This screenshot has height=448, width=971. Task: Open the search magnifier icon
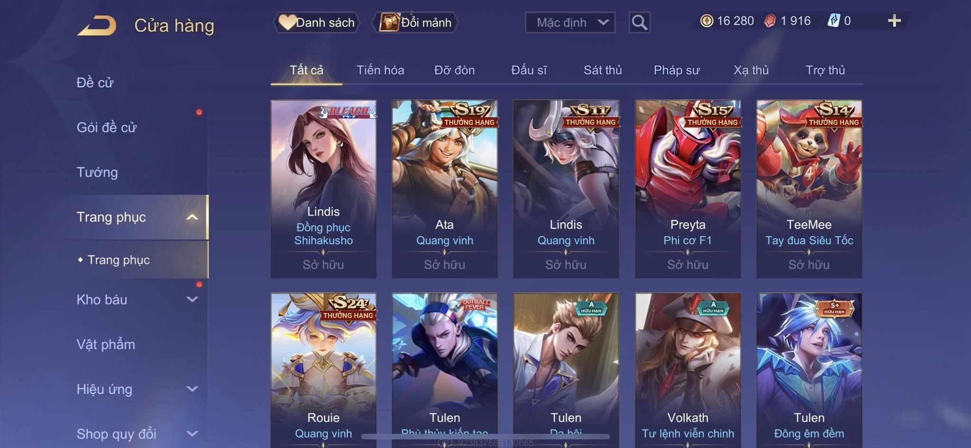(639, 22)
